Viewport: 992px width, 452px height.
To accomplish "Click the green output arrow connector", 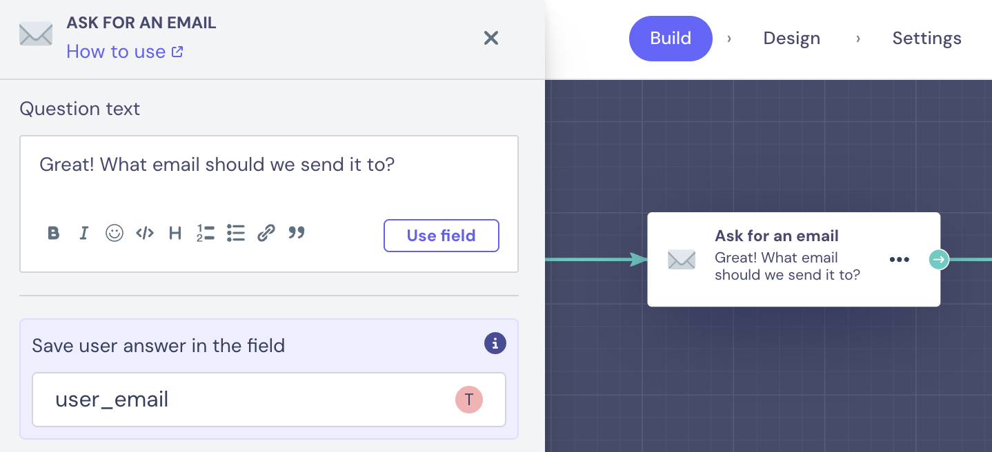I will coord(939,260).
